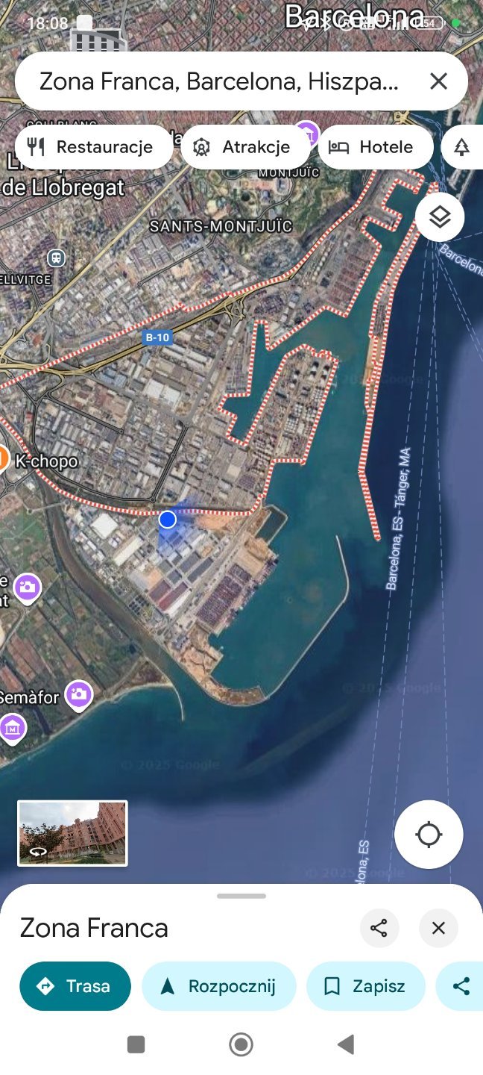
Task: Center the map on my location
Action: tap(429, 835)
